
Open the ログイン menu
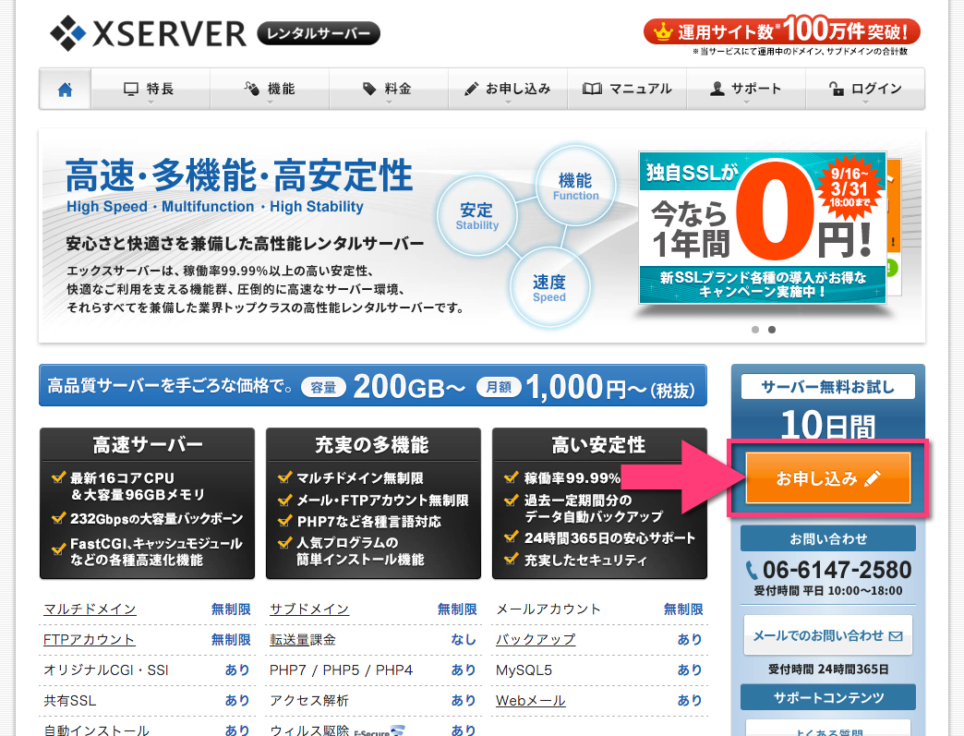click(x=865, y=90)
